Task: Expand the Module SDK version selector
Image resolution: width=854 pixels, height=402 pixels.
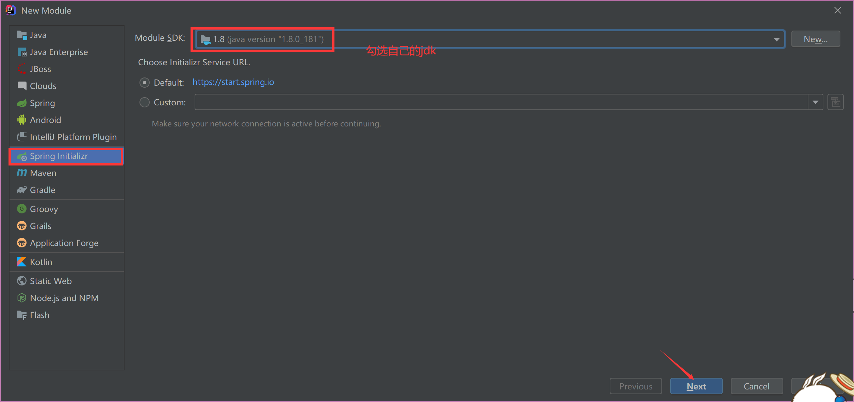Action: coord(776,39)
